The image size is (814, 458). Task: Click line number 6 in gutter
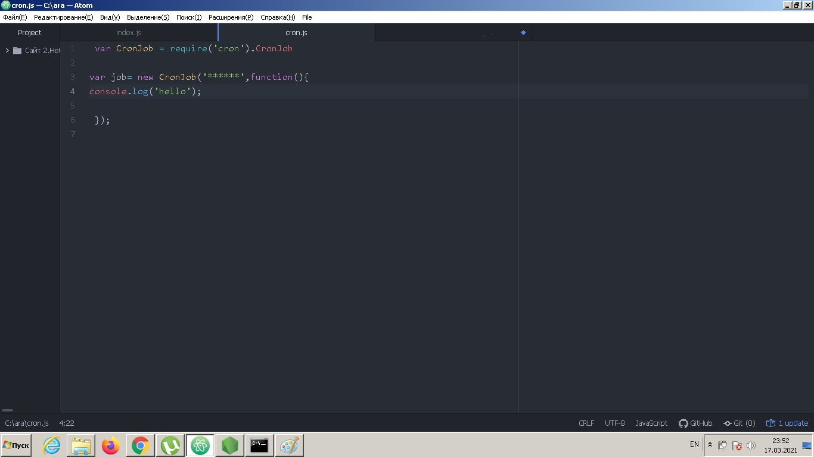click(73, 120)
